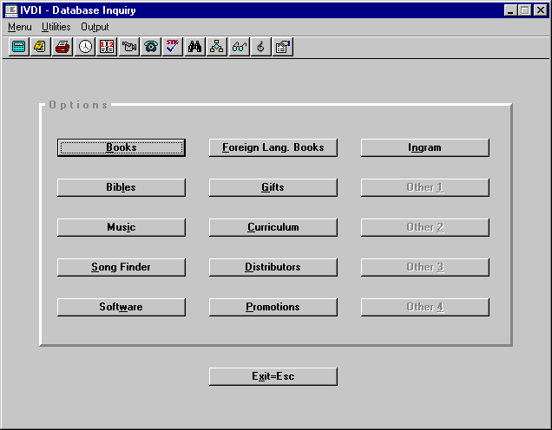This screenshot has width=552, height=430.
Task: Open the Menu menu
Action: [20, 27]
